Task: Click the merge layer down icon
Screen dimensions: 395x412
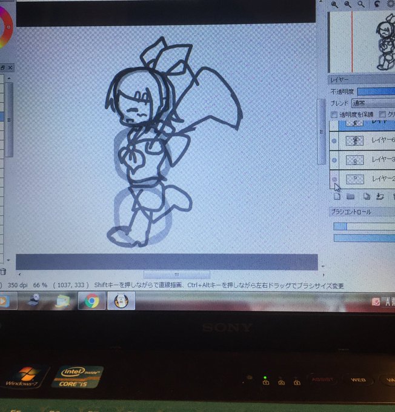Action: (380, 196)
